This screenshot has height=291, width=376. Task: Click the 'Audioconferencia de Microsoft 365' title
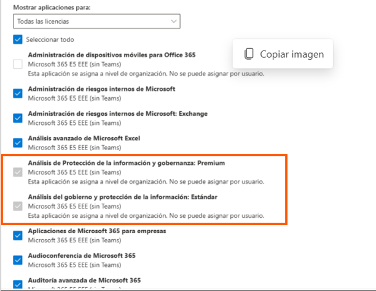pos(82,256)
